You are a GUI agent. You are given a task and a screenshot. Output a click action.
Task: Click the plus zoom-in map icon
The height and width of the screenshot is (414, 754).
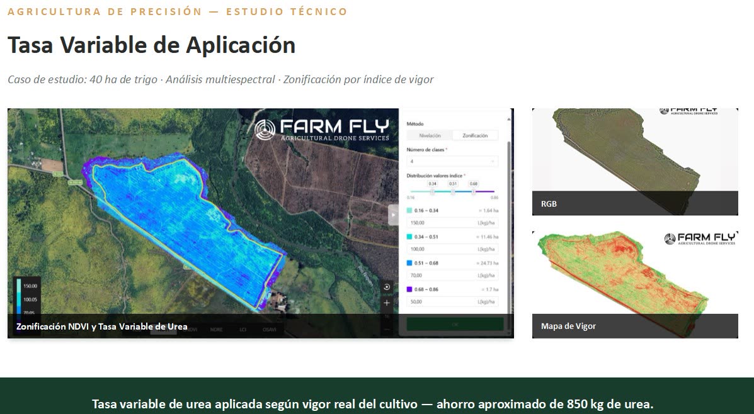[387, 303]
